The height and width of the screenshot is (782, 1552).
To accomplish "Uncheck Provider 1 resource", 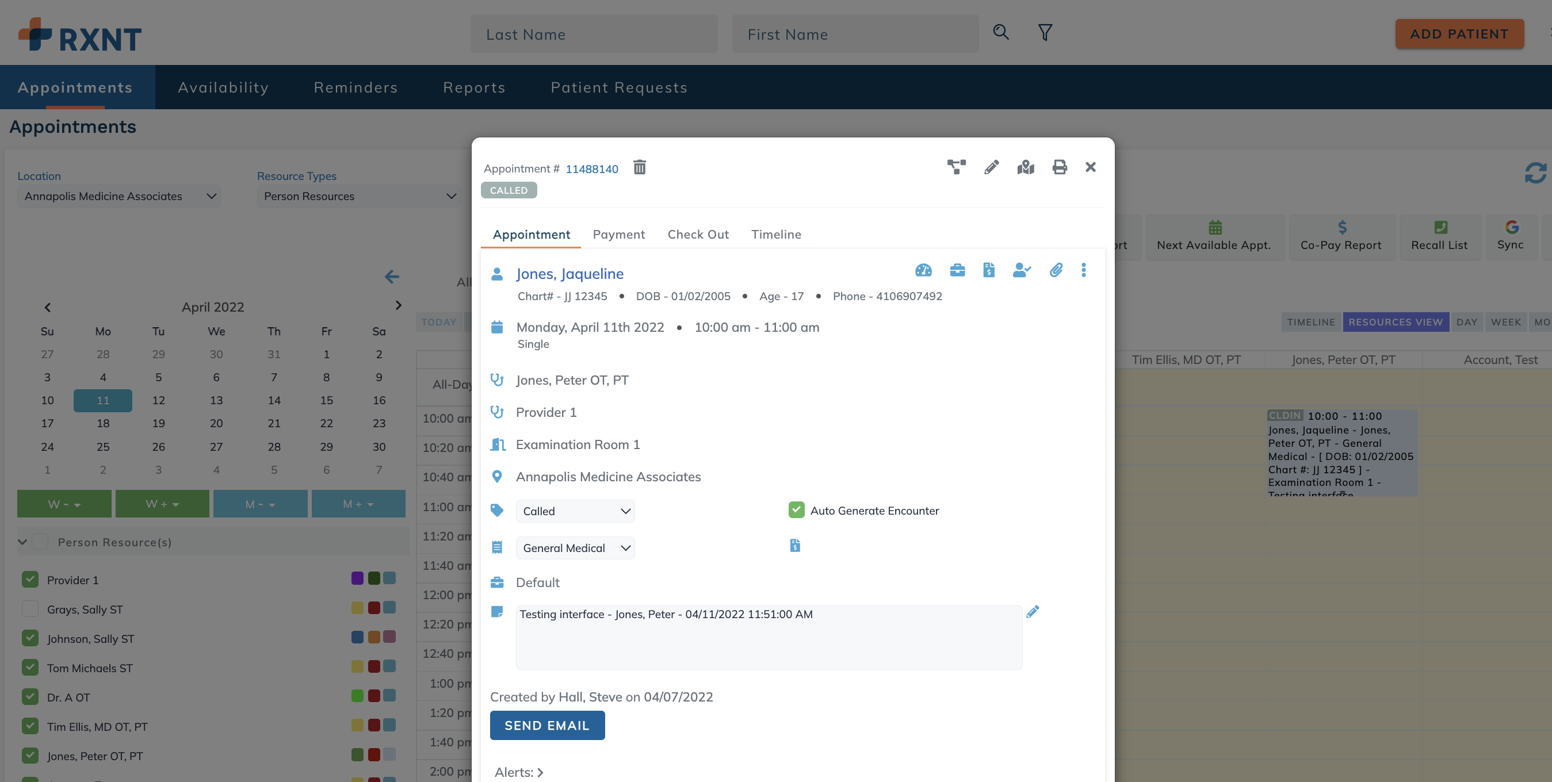I will [30, 580].
